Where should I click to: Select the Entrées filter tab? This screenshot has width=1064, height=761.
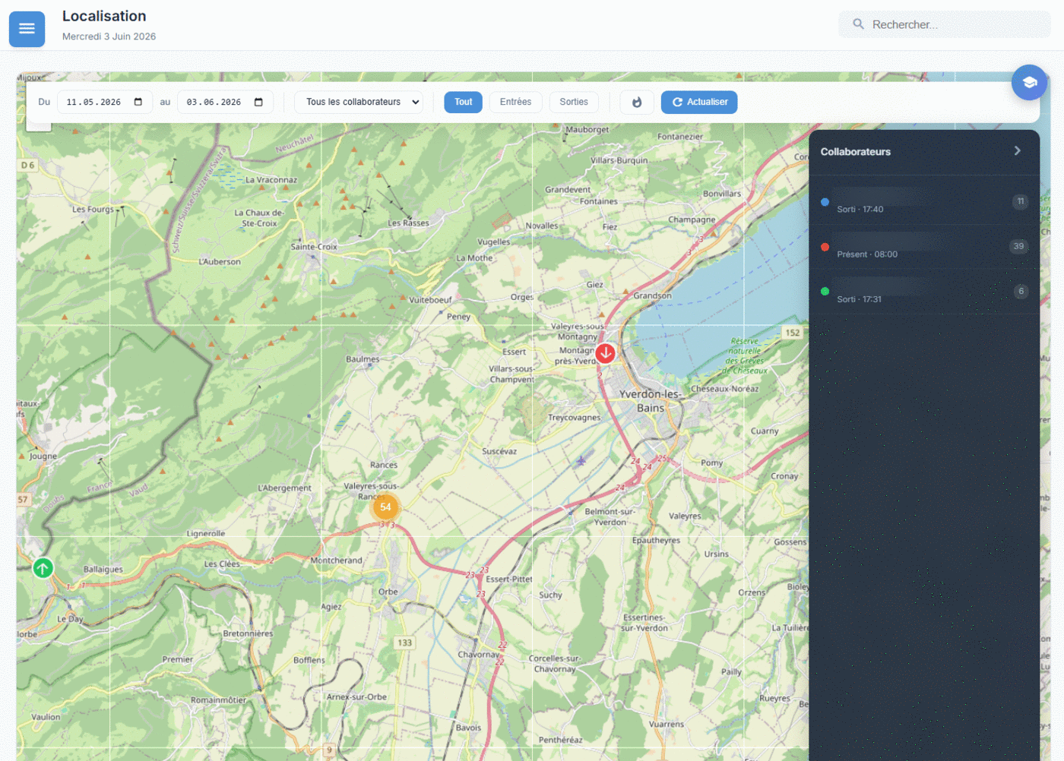tap(516, 102)
